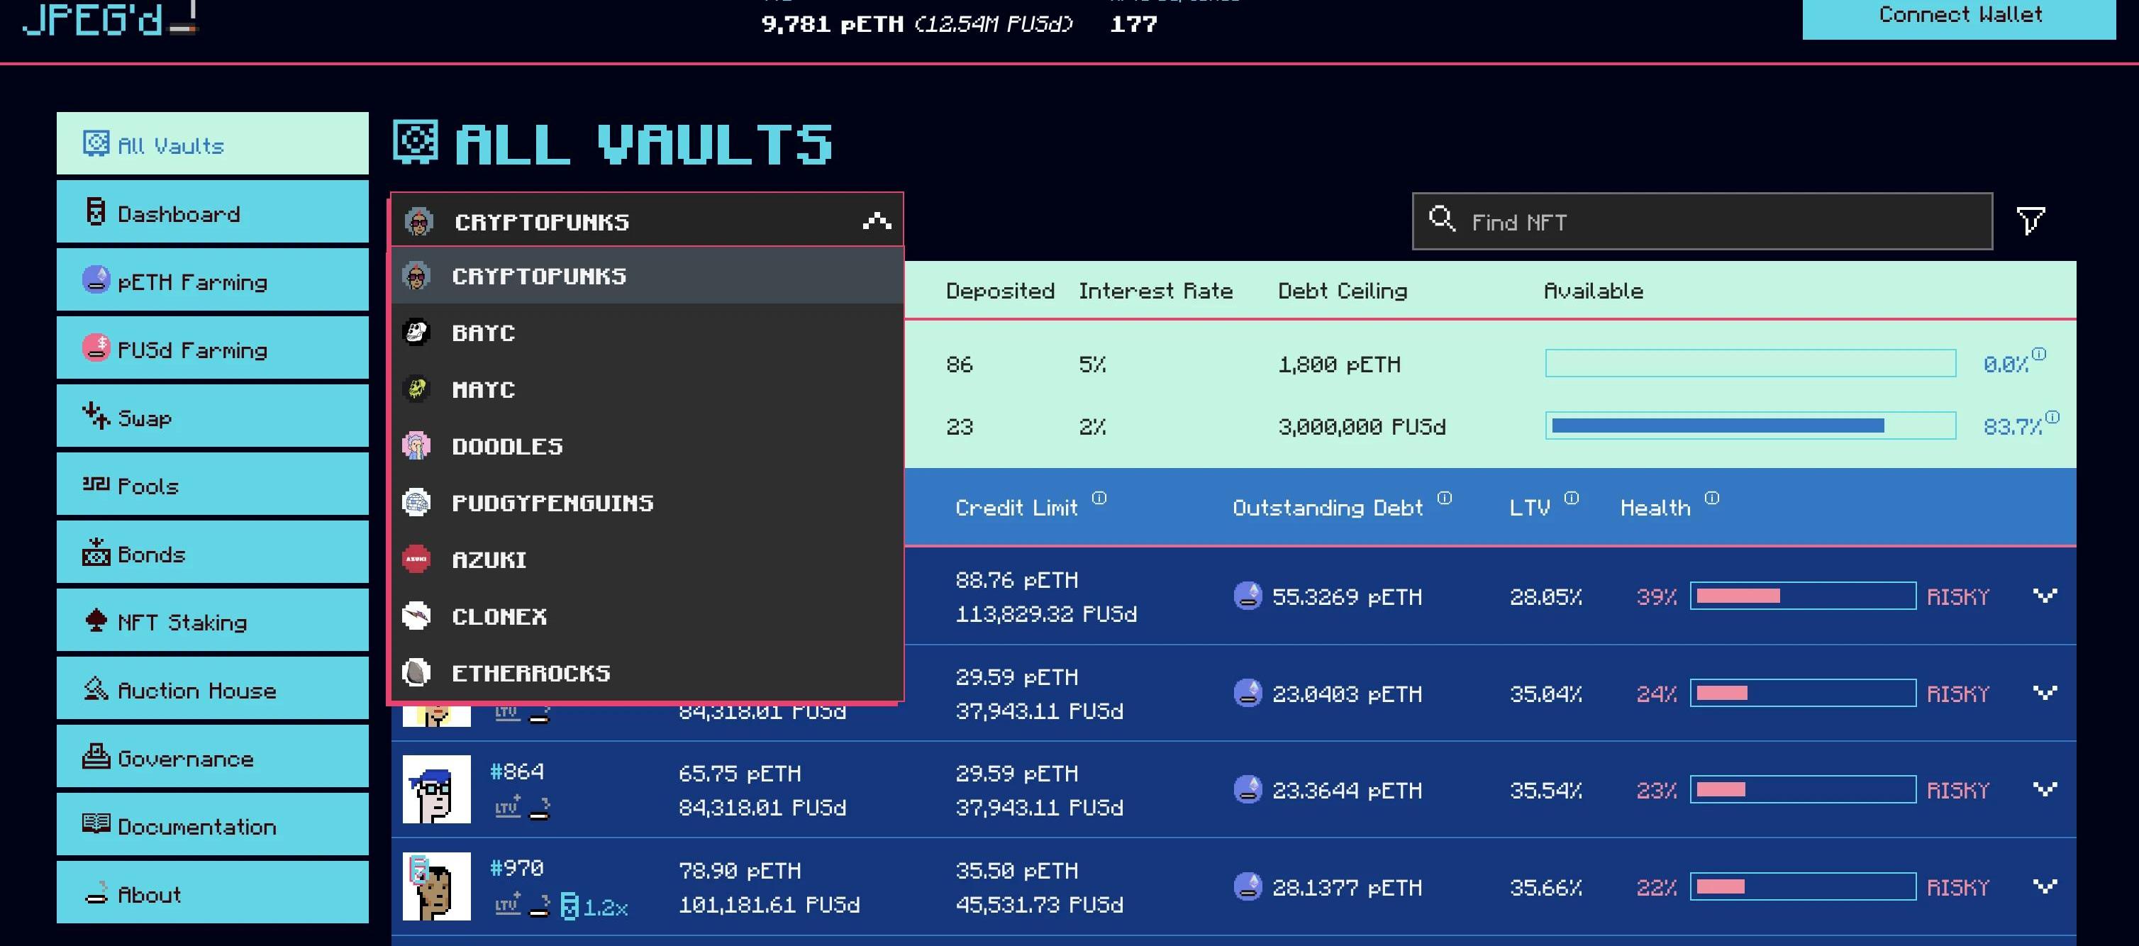Open the Pools page
The width and height of the screenshot is (2139, 946).
(213, 485)
